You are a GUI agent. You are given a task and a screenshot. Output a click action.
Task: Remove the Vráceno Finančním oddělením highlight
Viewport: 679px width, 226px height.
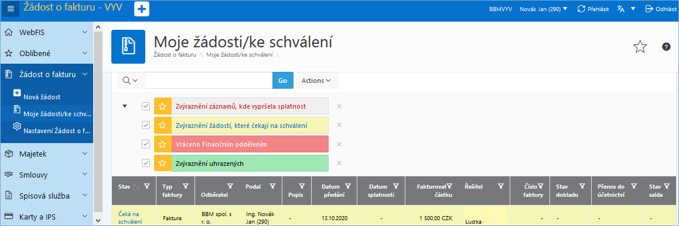[x=340, y=144]
